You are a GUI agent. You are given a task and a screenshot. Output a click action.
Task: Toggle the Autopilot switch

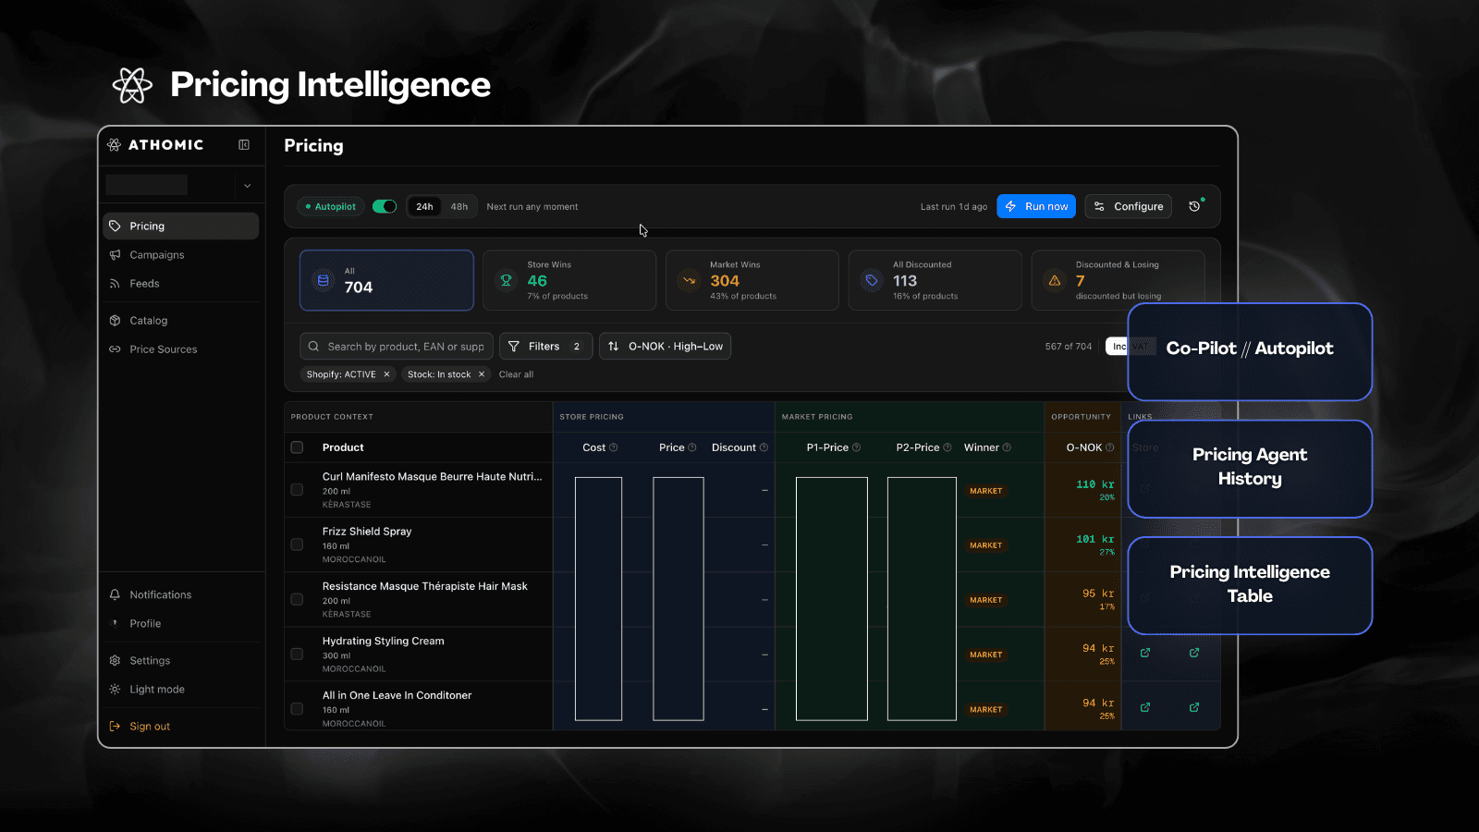385,206
